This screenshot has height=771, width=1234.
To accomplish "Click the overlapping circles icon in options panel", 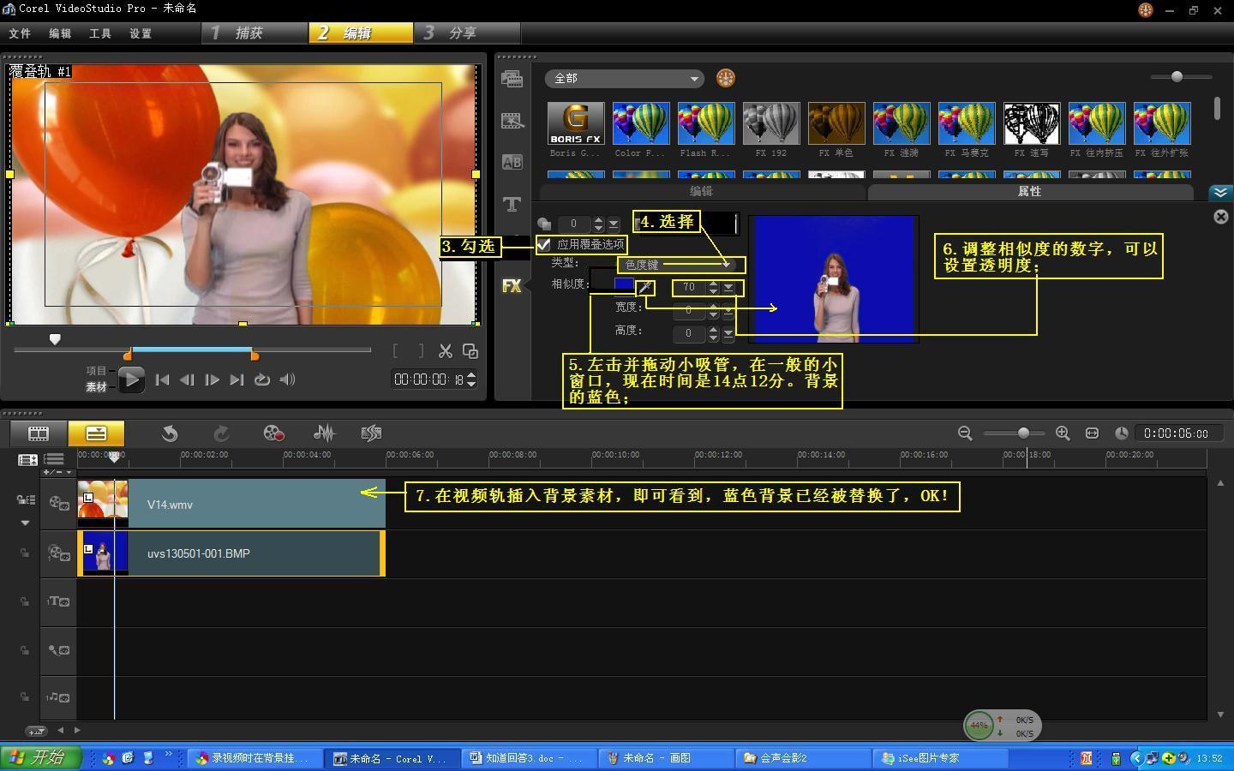I will pyautogui.click(x=544, y=224).
